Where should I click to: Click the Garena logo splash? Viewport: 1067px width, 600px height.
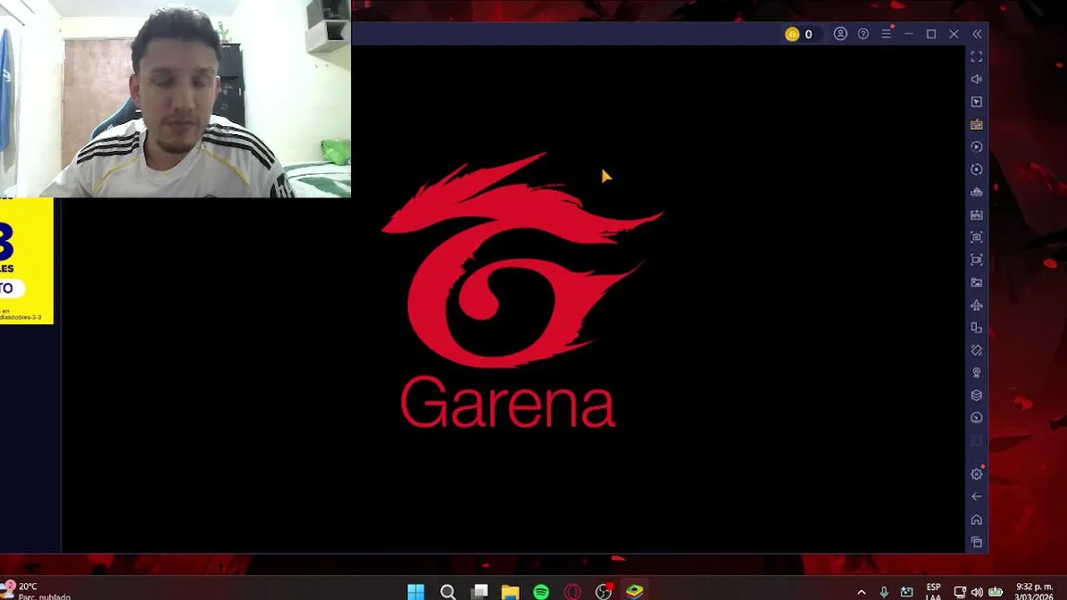[x=522, y=290]
